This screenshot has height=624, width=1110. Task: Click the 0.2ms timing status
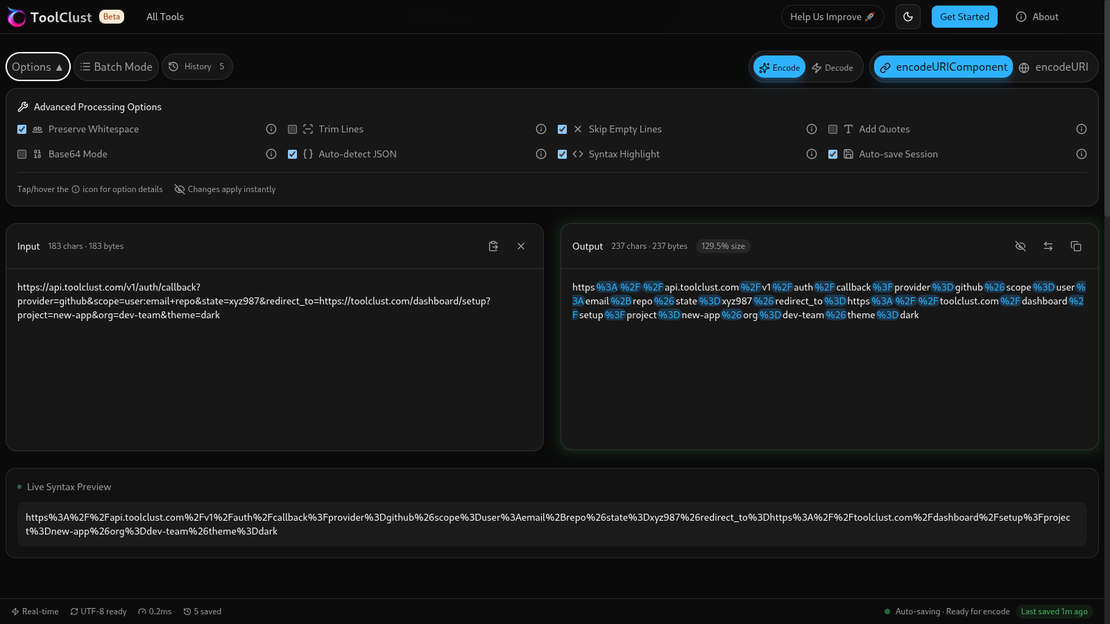(x=155, y=612)
